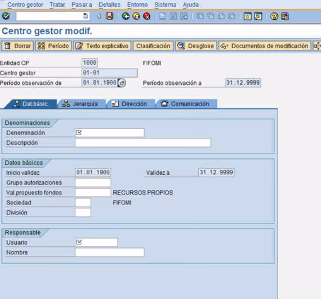Screen dimensions: 321x299
Task: Click the Grupo autorizaciones field
Action: coord(93,182)
